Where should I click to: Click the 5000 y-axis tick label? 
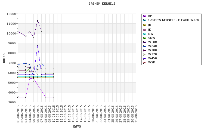click(x=12, y=83)
